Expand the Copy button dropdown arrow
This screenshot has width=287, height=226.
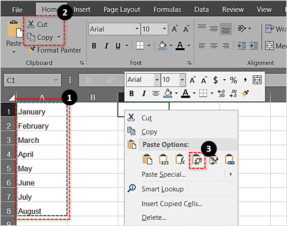59,37
